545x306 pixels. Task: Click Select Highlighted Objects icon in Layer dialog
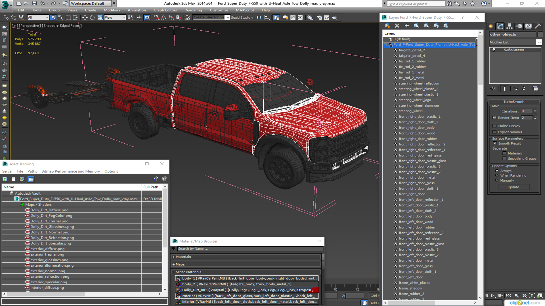(416, 26)
